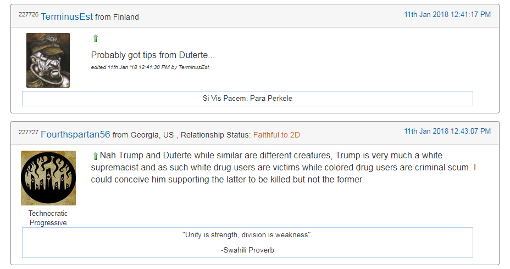Click the 'Faithful to 2D' relationship status
510x269 pixels.
coord(276,135)
